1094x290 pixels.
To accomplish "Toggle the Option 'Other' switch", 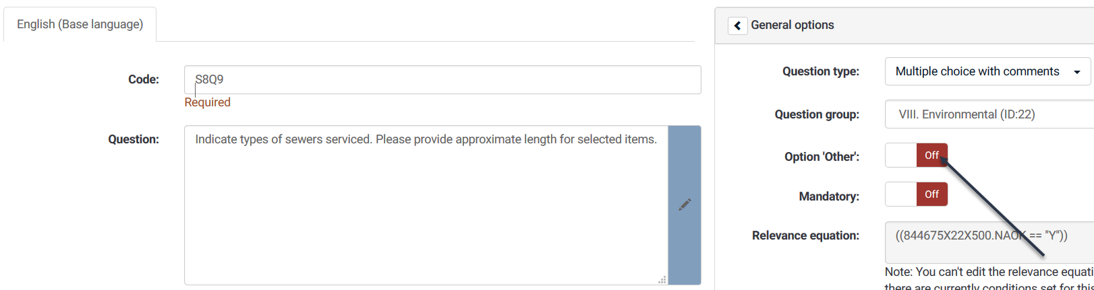I will click(x=916, y=155).
